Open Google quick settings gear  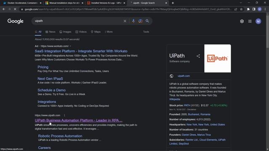pos(242,21)
